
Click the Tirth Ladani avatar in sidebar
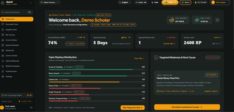tap(2, 108)
